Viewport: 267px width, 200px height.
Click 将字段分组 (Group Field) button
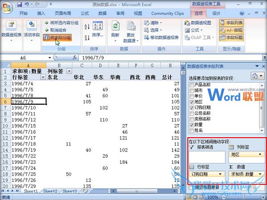(57, 37)
